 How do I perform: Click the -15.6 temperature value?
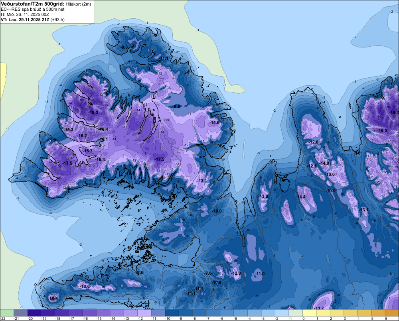[x=53, y=299]
